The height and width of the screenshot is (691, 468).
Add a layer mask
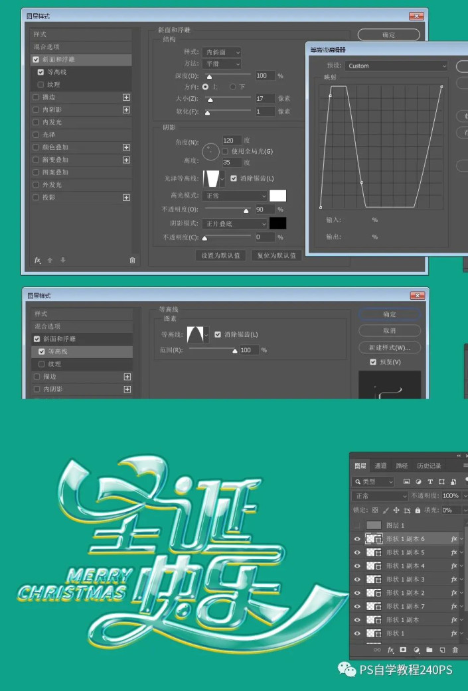coord(403,650)
